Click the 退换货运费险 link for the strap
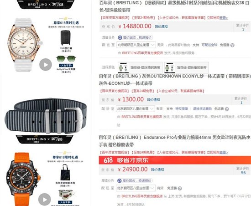The width and height of the screenshot is (251, 206). [202, 108]
